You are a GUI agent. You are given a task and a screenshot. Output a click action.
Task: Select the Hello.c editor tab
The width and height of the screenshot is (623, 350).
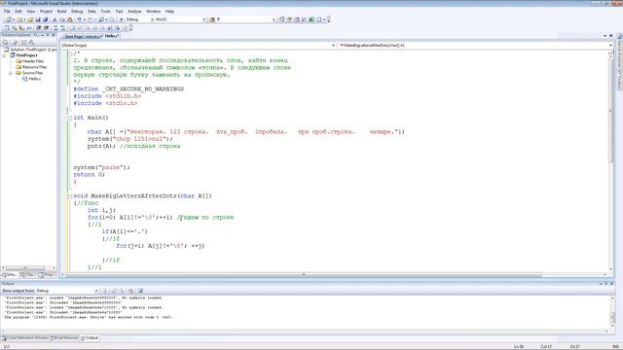pyautogui.click(x=112, y=36)
